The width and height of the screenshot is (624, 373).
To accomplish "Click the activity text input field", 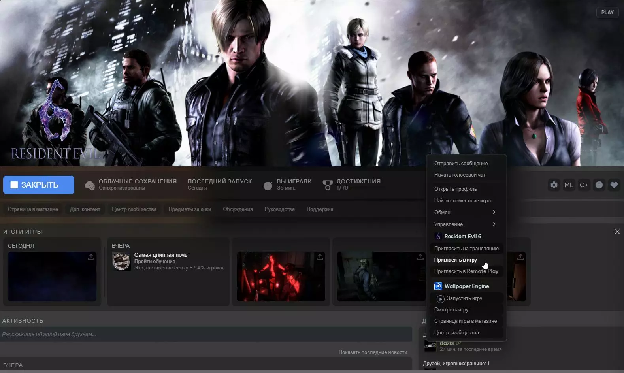I will (x=205, y=334).
